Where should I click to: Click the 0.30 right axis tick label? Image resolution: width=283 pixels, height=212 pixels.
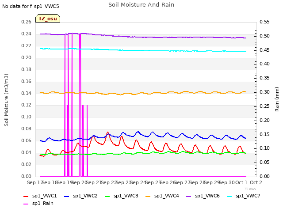[x=264, y=92]
